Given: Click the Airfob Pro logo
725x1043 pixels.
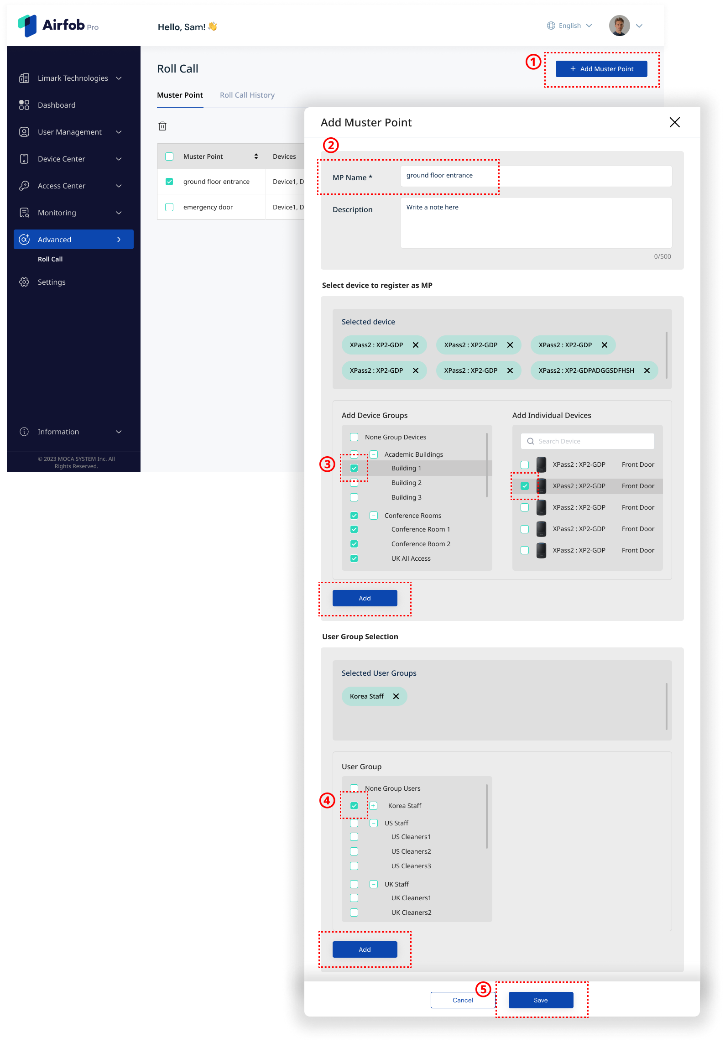Looking at the screenshot, I should point(58,26).
